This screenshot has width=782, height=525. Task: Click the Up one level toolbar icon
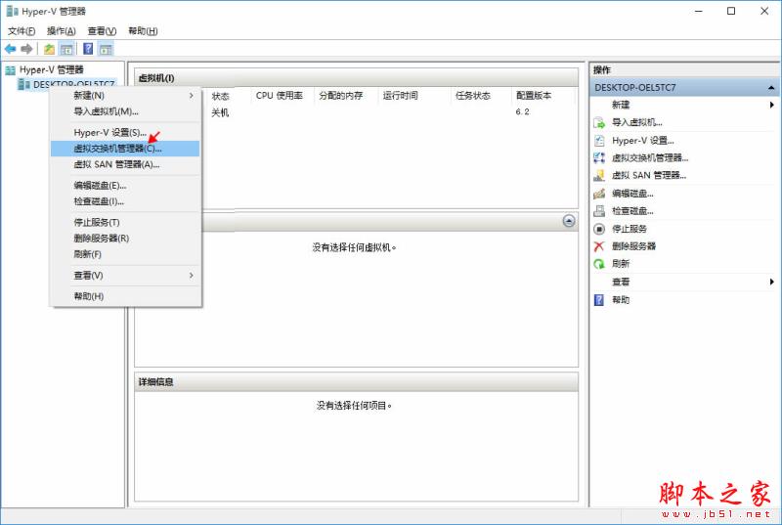(49, 49)
